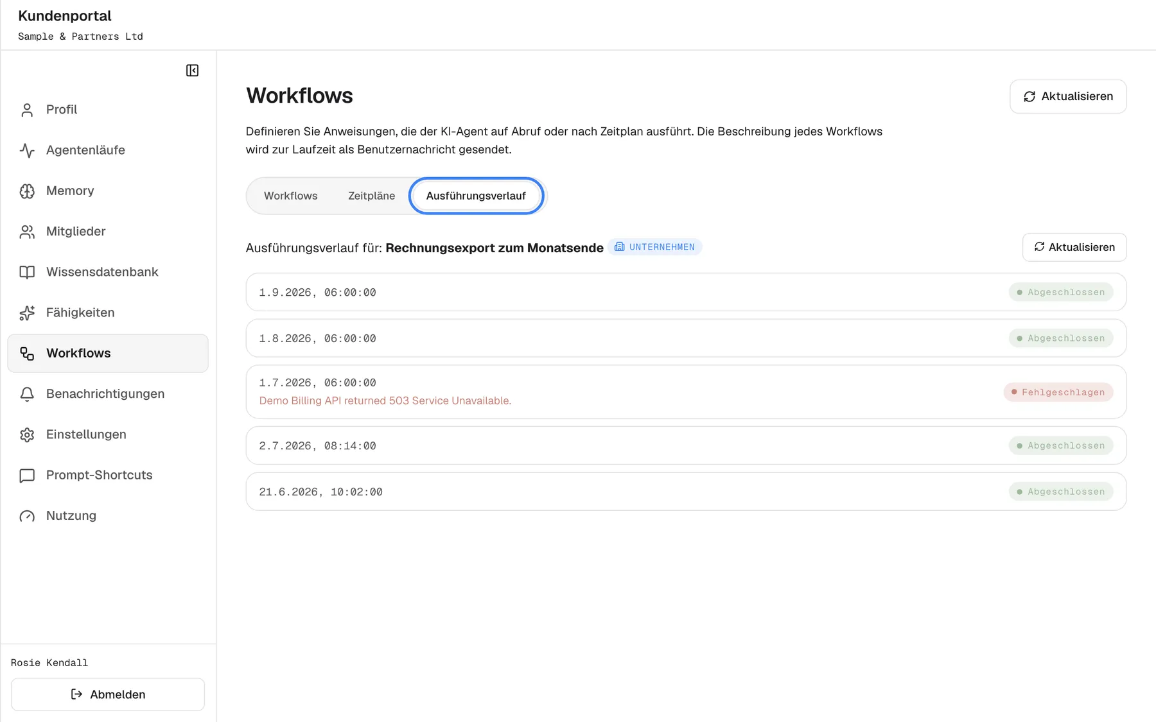
Task: Open the run from 21.6.2026, 10:02:00
Action: [686, 492]
